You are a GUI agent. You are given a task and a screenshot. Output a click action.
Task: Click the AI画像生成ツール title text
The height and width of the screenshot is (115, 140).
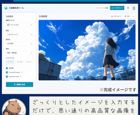pyautogui.click(x=16, y=8)
